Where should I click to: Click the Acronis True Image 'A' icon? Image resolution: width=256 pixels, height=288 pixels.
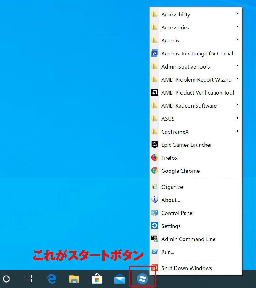155,53
